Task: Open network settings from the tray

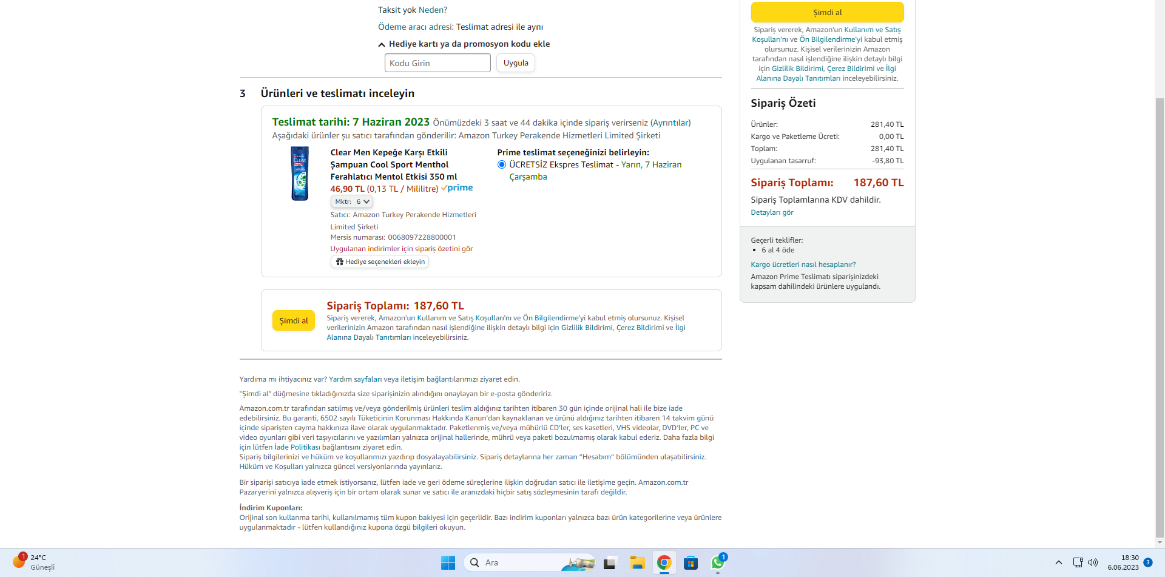Action: 1078,562
